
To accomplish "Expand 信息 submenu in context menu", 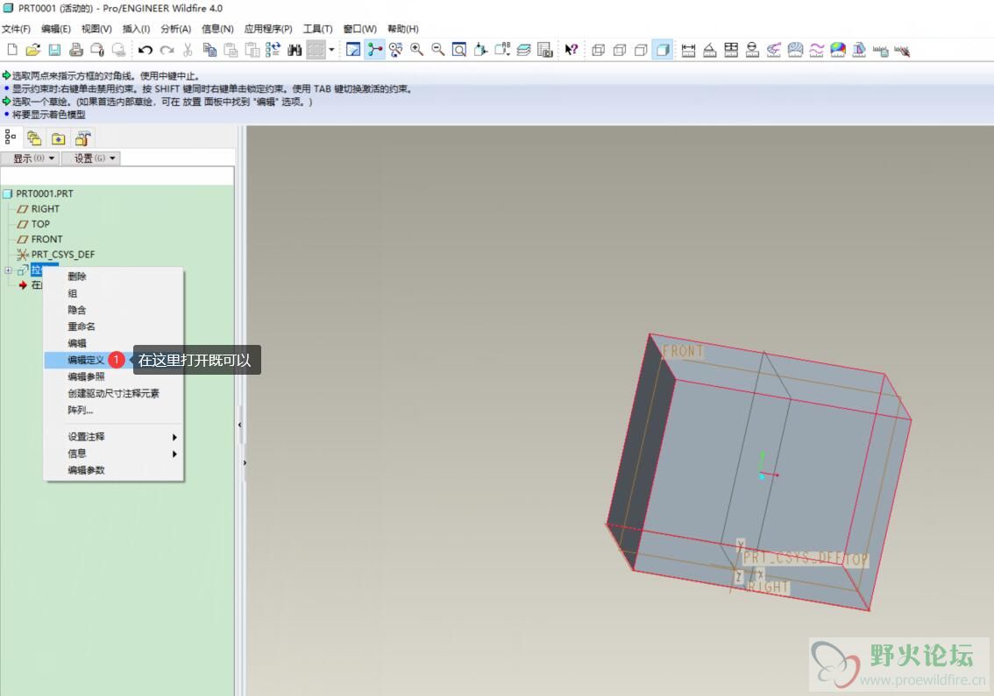I will pyautogui.click(x=114, y=453).
